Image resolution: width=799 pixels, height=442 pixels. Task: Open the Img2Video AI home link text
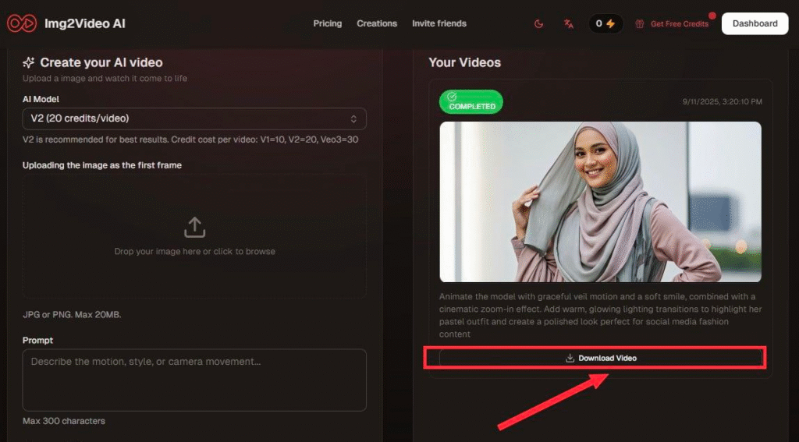coord(84,23)
